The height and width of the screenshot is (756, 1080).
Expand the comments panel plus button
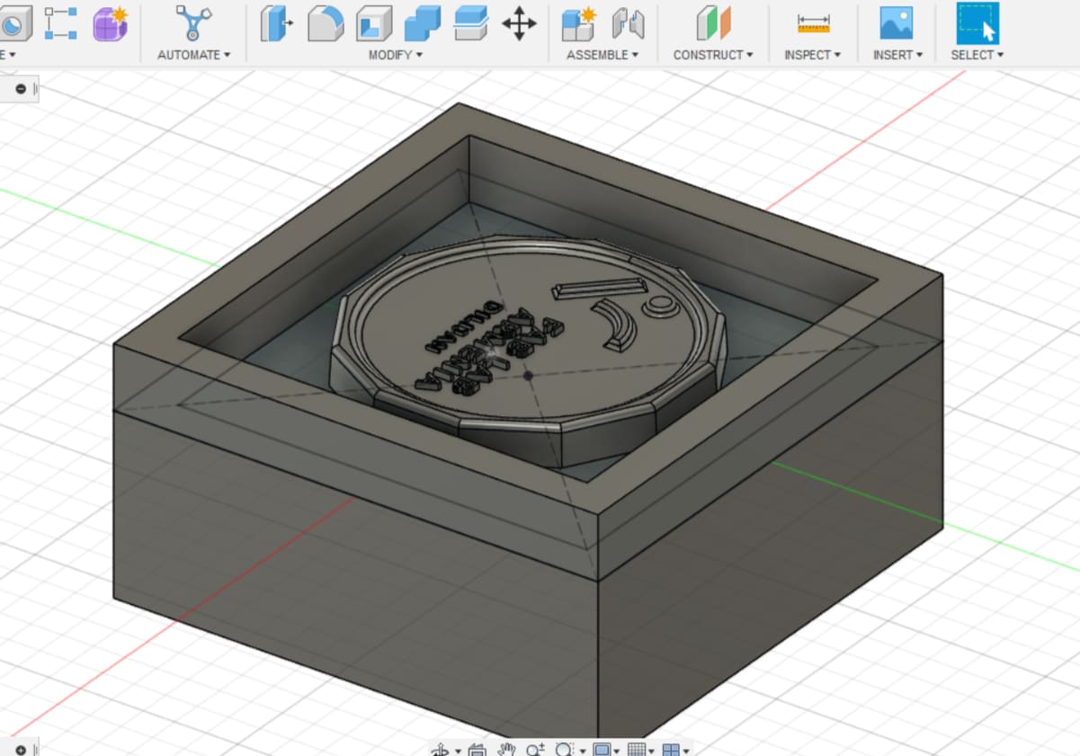(21, 749)
